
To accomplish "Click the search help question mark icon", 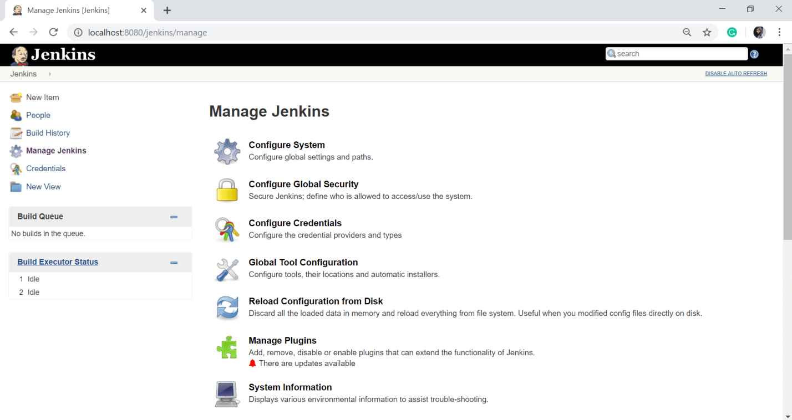I will pos(754,54).
